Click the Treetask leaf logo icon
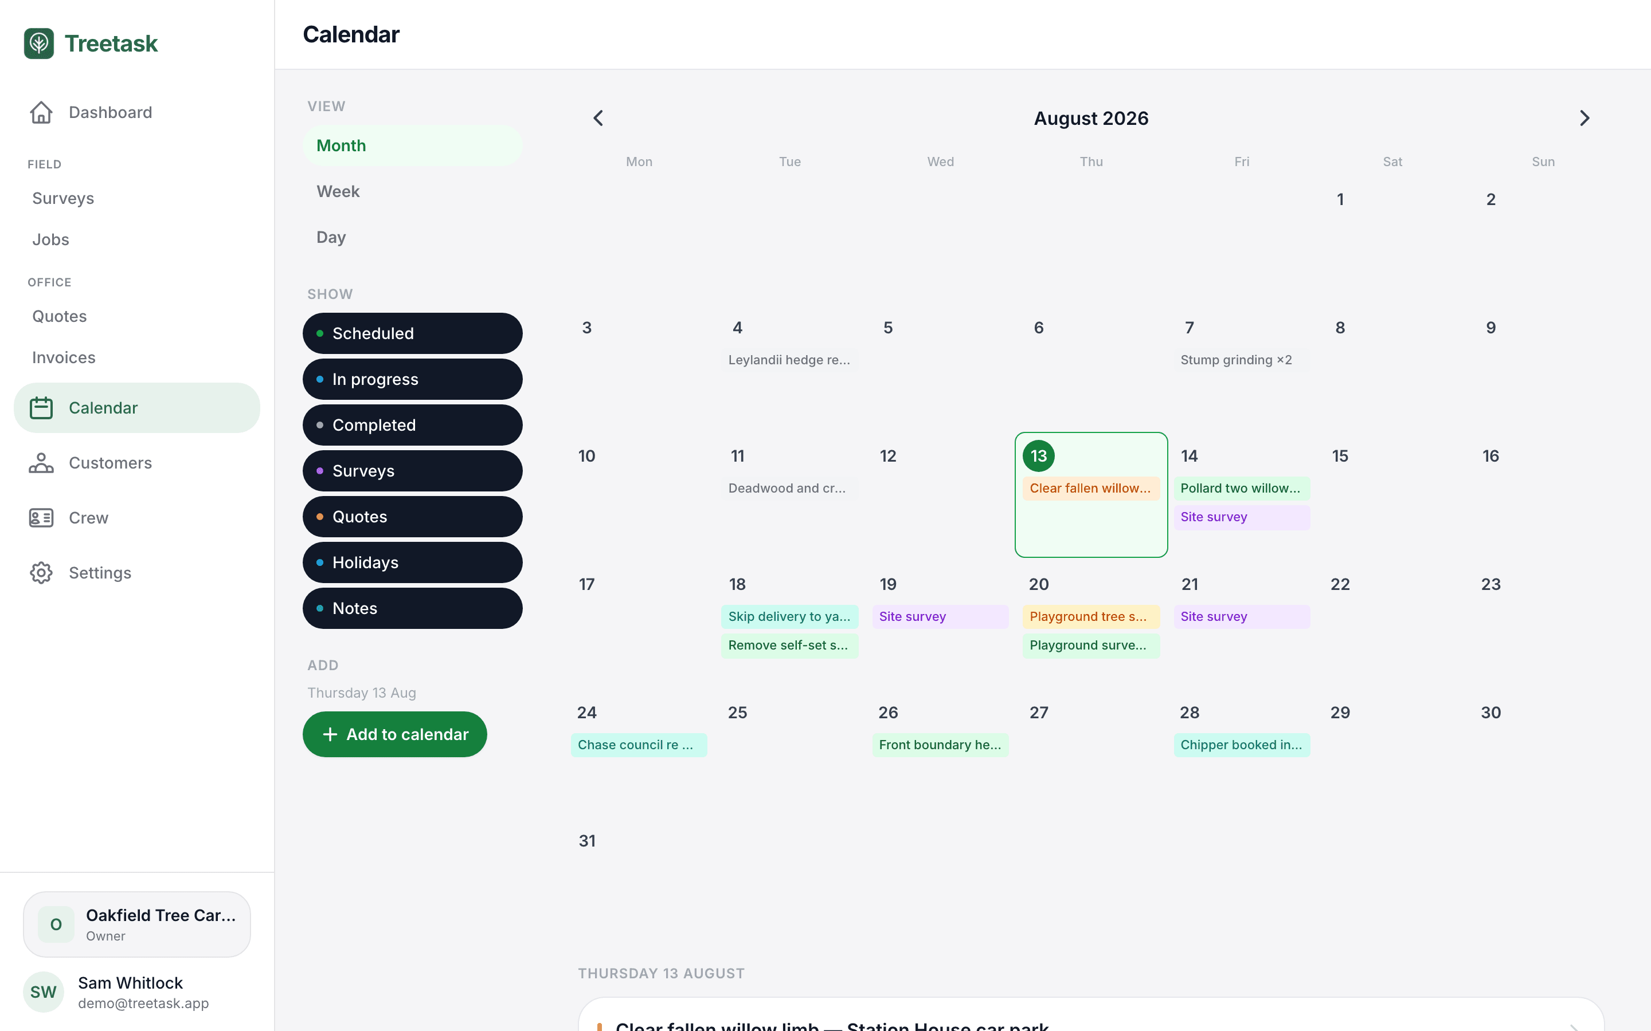 pos(39,44)
